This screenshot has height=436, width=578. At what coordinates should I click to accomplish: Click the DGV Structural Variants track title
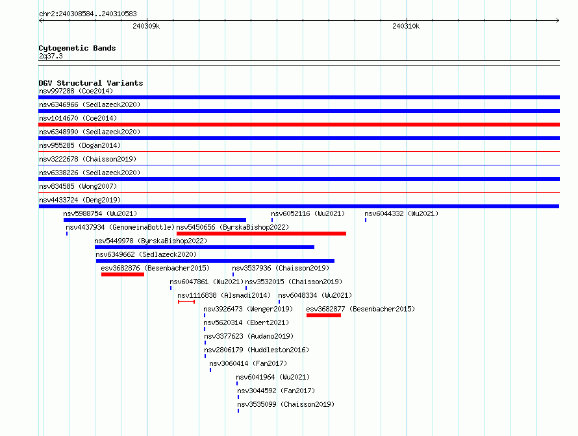pyautogui.click(x=91, y=83)
